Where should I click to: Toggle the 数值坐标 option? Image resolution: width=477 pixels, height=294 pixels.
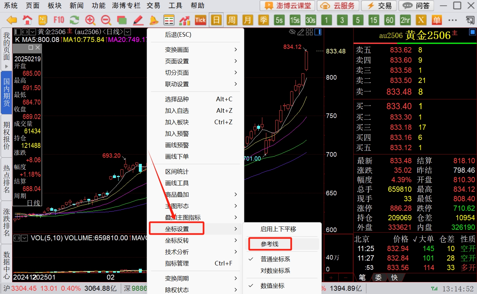[272, 285]
